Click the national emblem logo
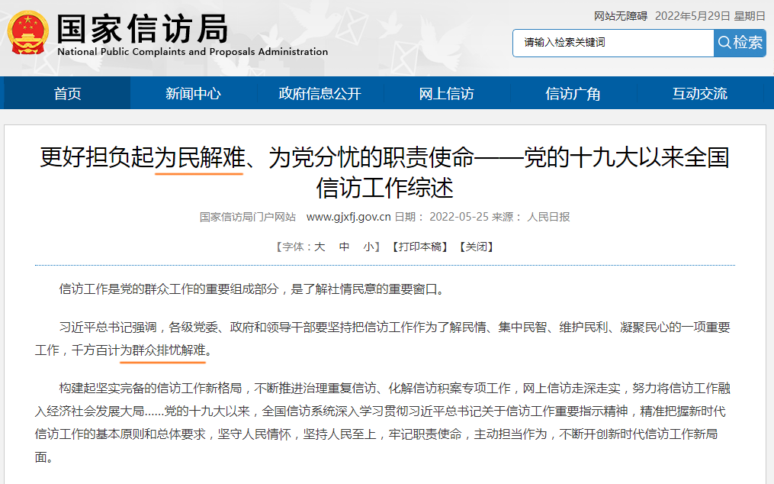The height and width of the screenshot is (484, 774). pyautogui.click(x=27, y=33)
